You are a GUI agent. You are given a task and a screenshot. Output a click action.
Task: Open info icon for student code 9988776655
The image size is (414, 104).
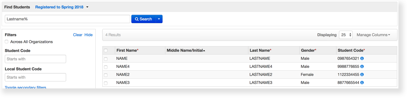[362, 66]
